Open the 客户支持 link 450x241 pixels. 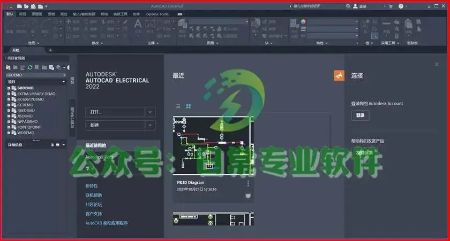[x=94, y=214]
